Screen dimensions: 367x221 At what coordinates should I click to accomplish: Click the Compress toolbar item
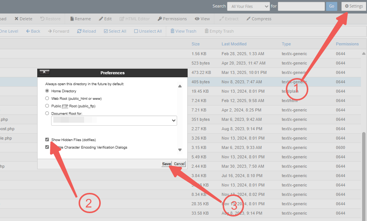pos(259,19)
